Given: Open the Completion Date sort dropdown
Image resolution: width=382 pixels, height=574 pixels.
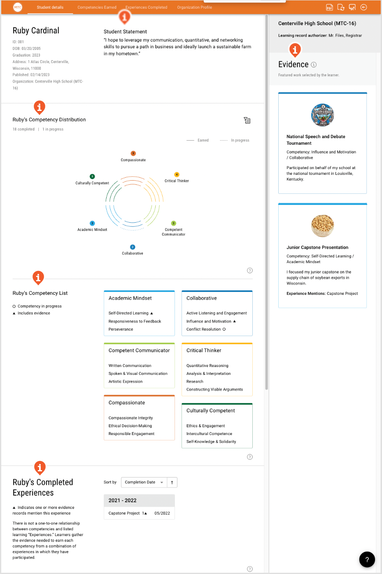Looking at the screenshot, I should pos(144,482).
